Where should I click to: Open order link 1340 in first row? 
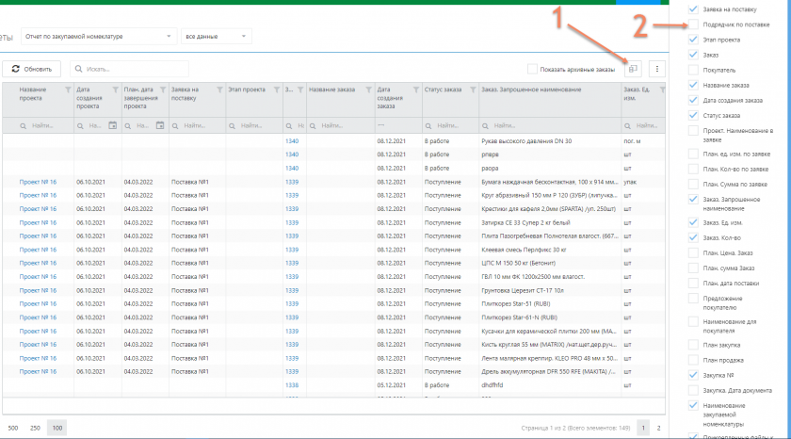292,140
